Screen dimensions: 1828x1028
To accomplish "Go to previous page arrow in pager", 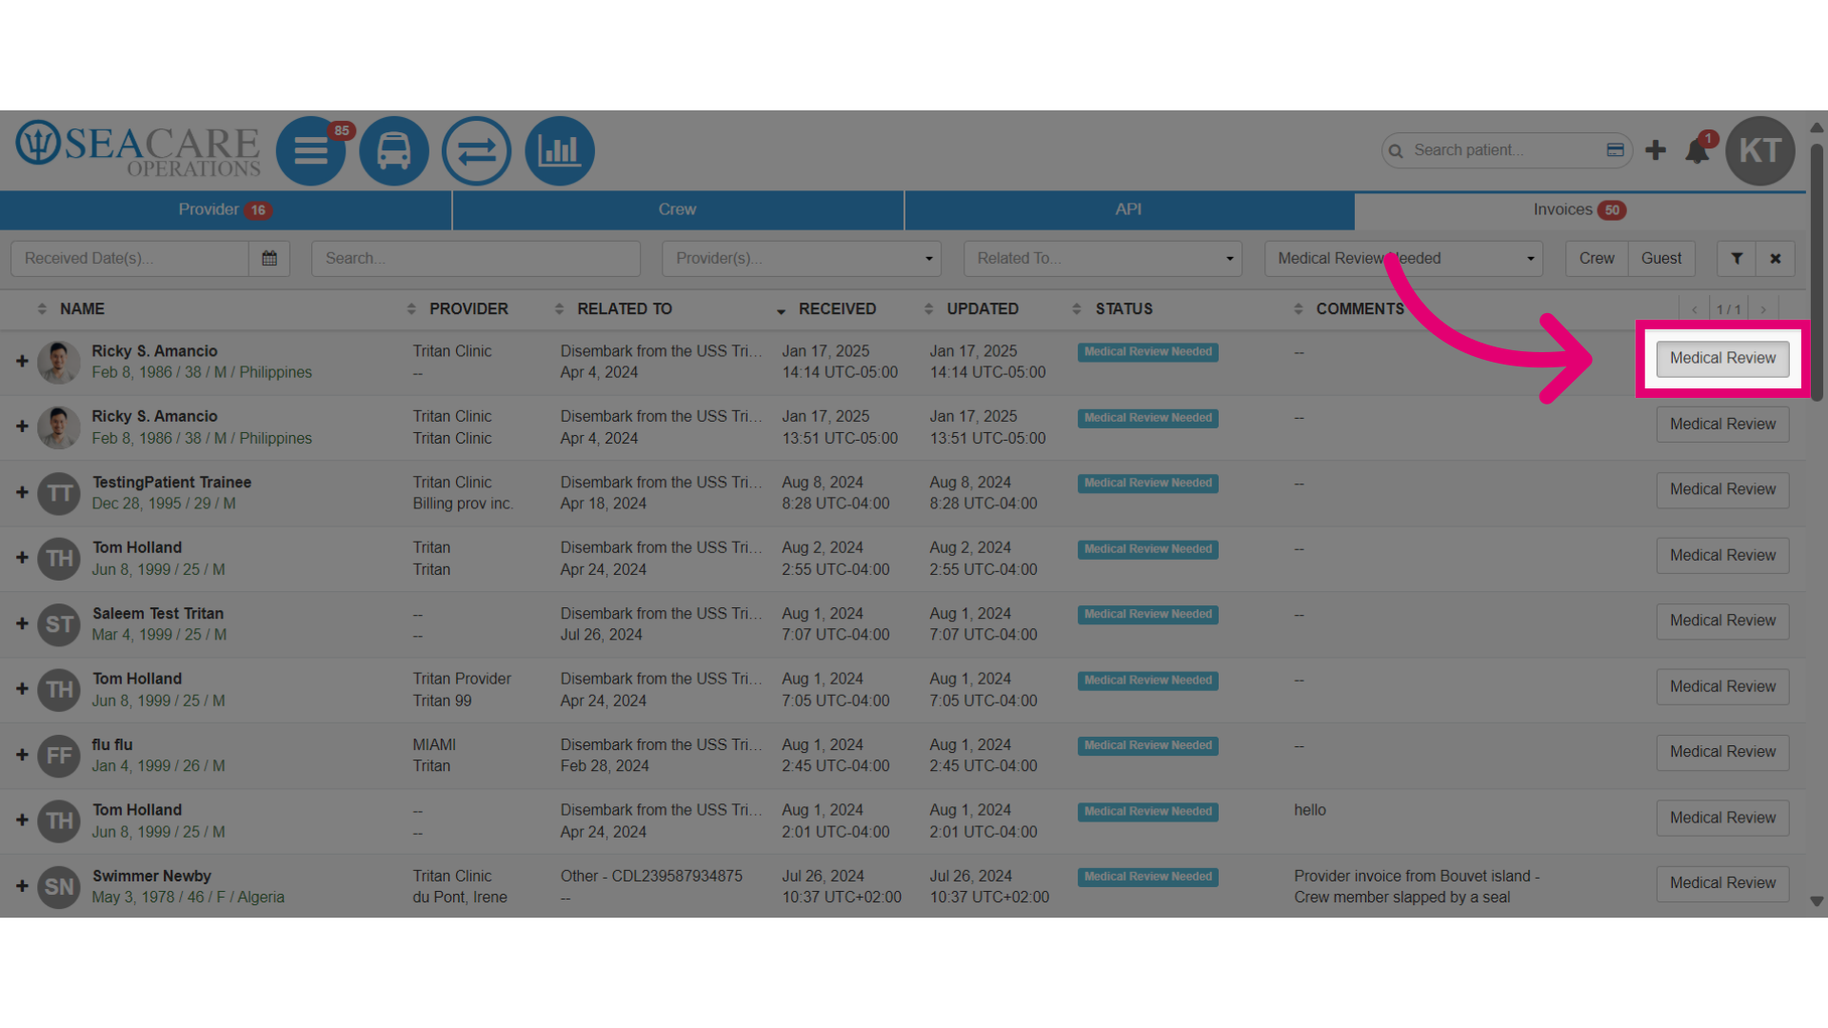I will [x=1695, y=309].
